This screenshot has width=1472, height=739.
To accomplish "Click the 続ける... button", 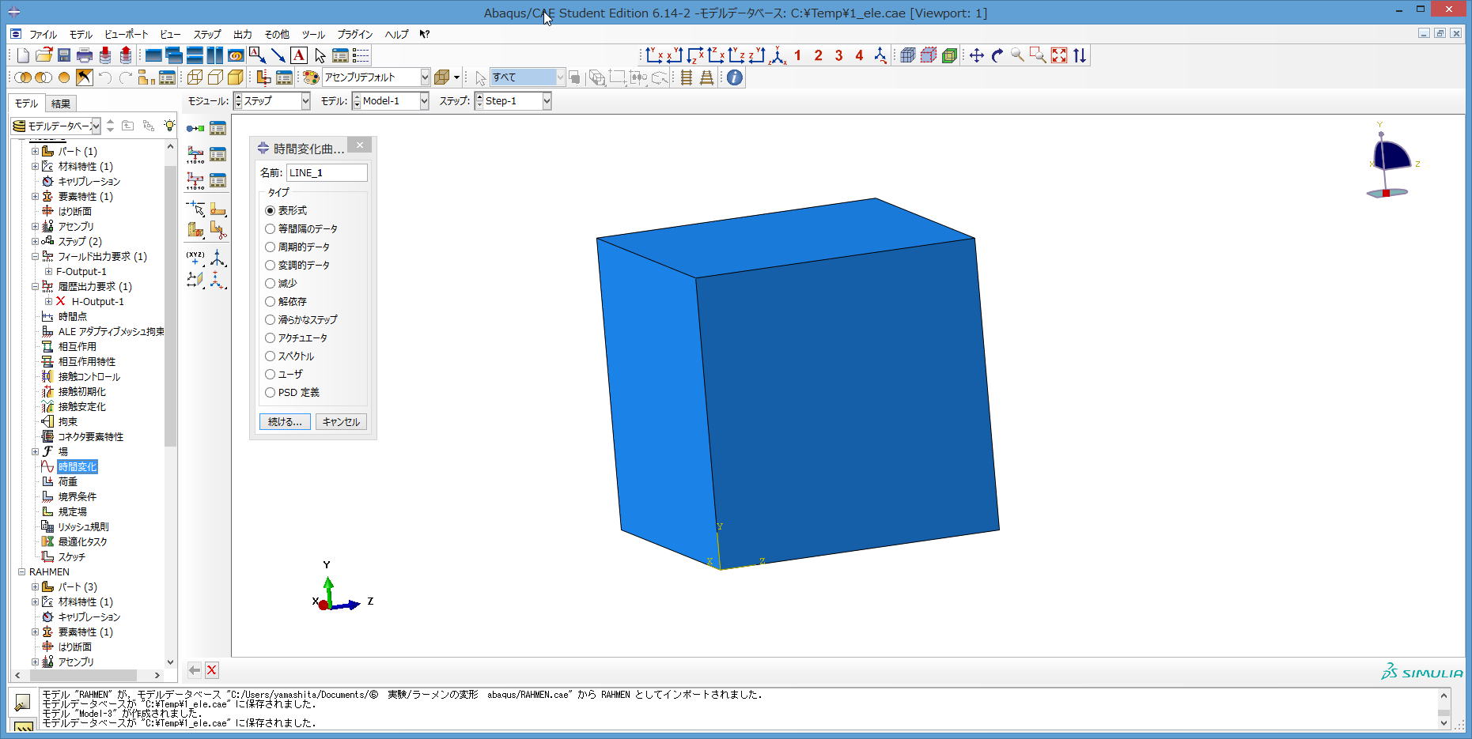I will click(285, 422).
